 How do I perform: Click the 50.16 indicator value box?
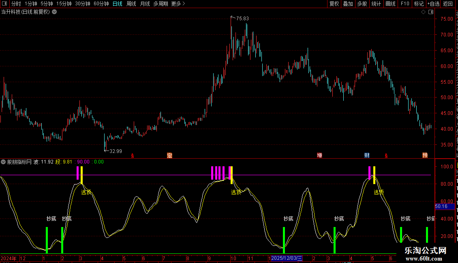click(445, 206)
